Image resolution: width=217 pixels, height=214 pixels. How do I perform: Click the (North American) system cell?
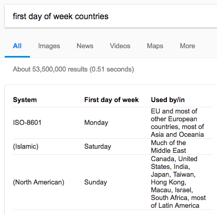coord(39,182)
